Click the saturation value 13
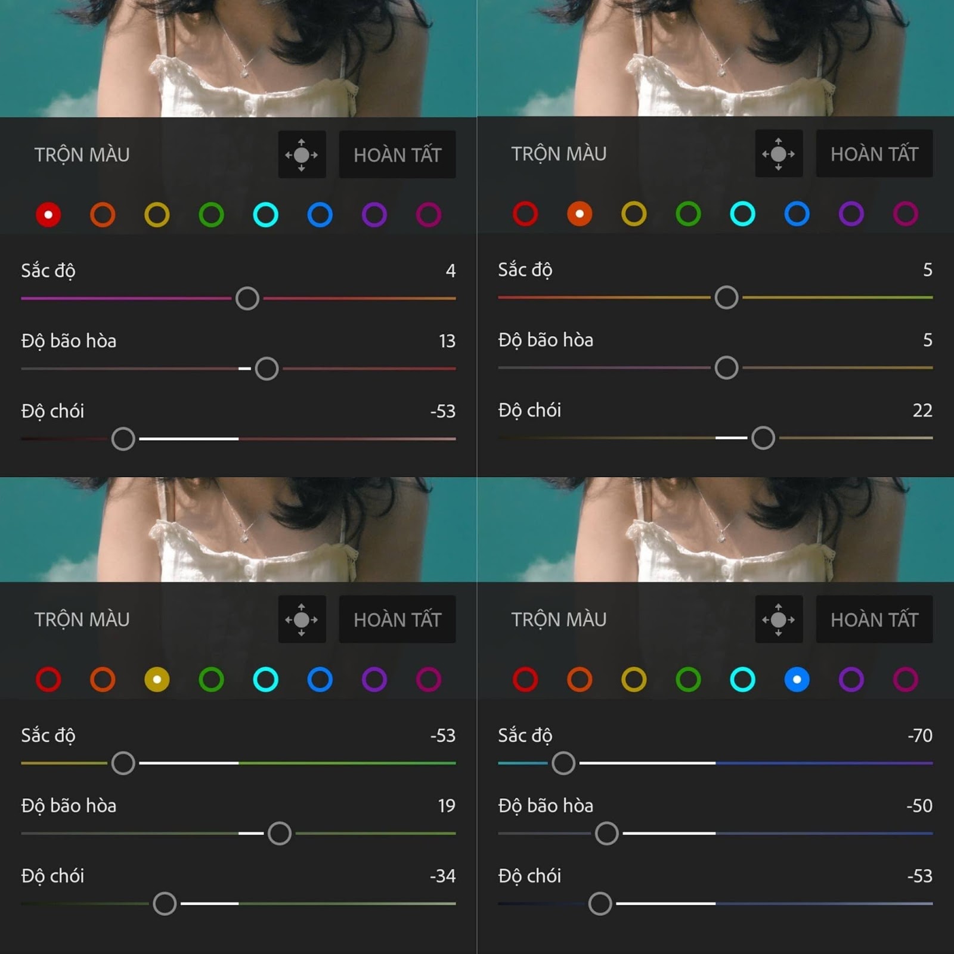 pyautogui.click(x=447, y=341)
